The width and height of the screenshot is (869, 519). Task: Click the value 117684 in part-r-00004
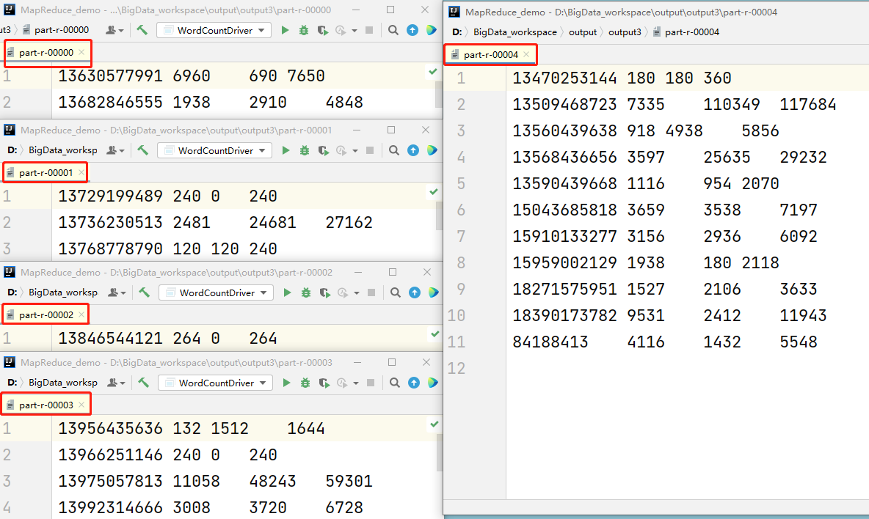[x=807, y=105]
